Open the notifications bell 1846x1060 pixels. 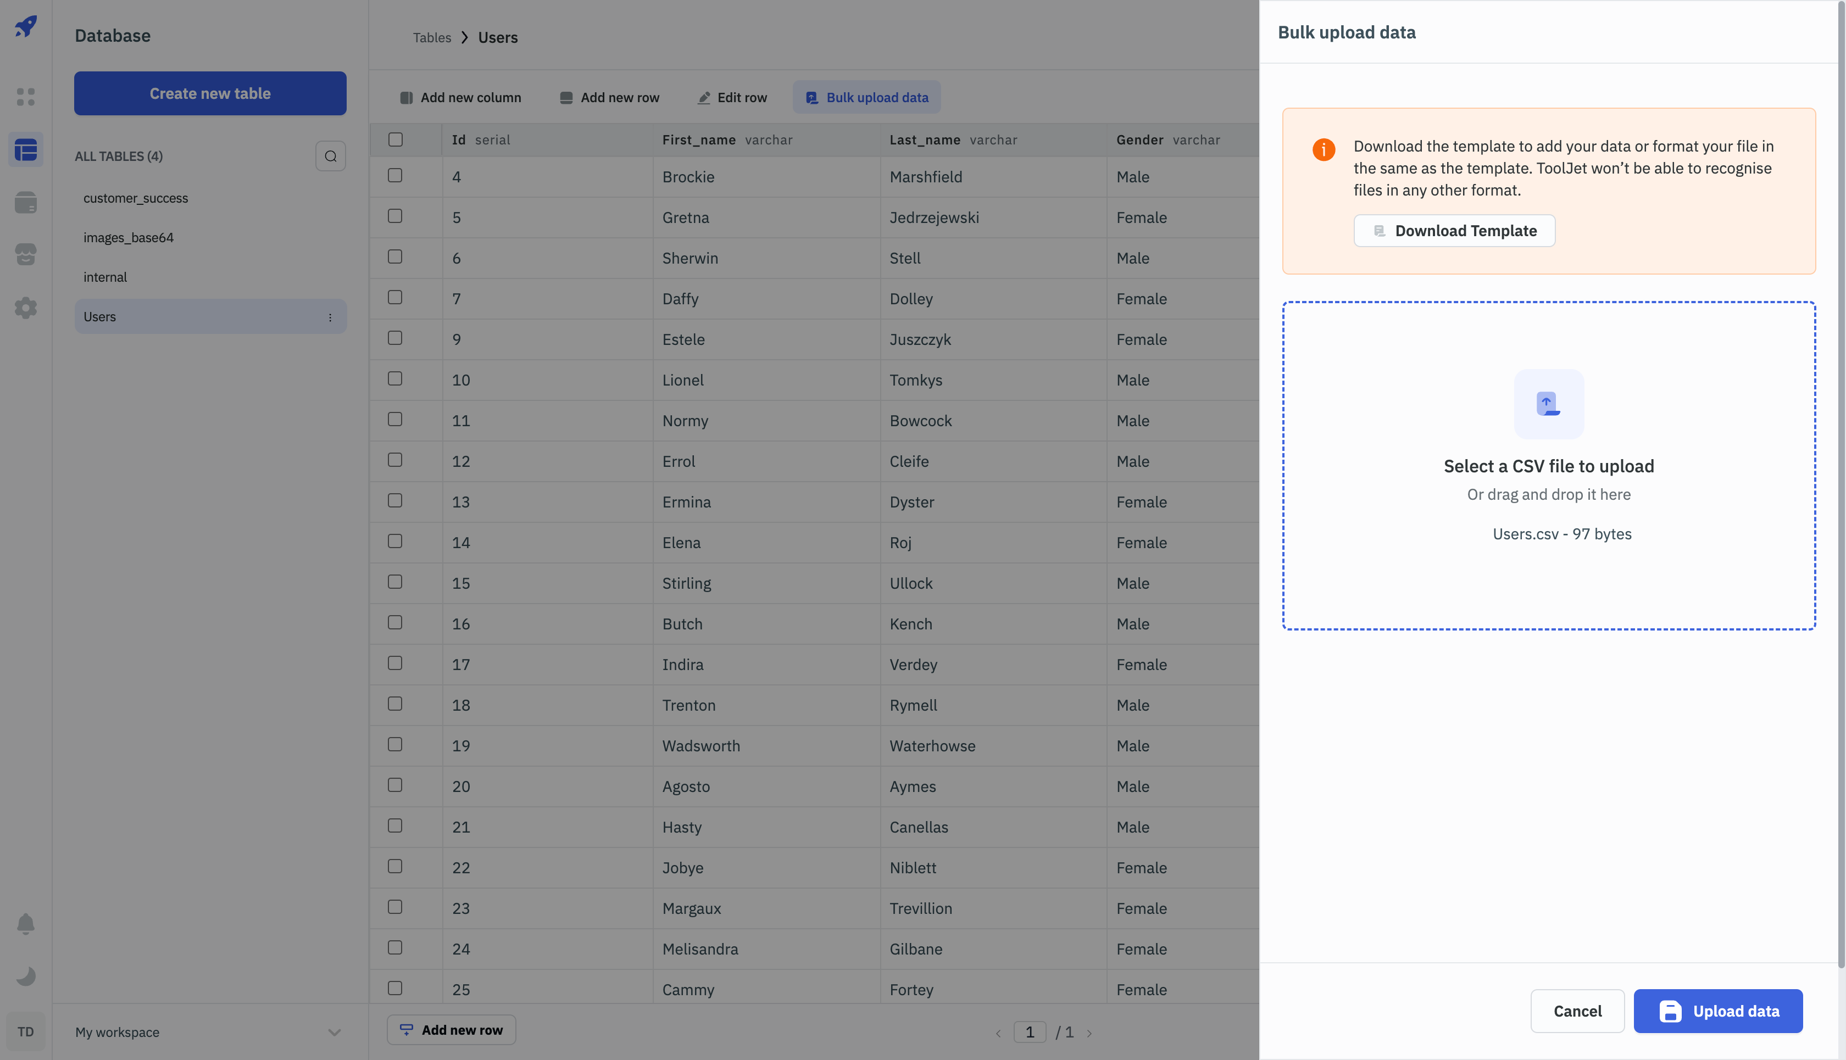click(x=26, y=924)
